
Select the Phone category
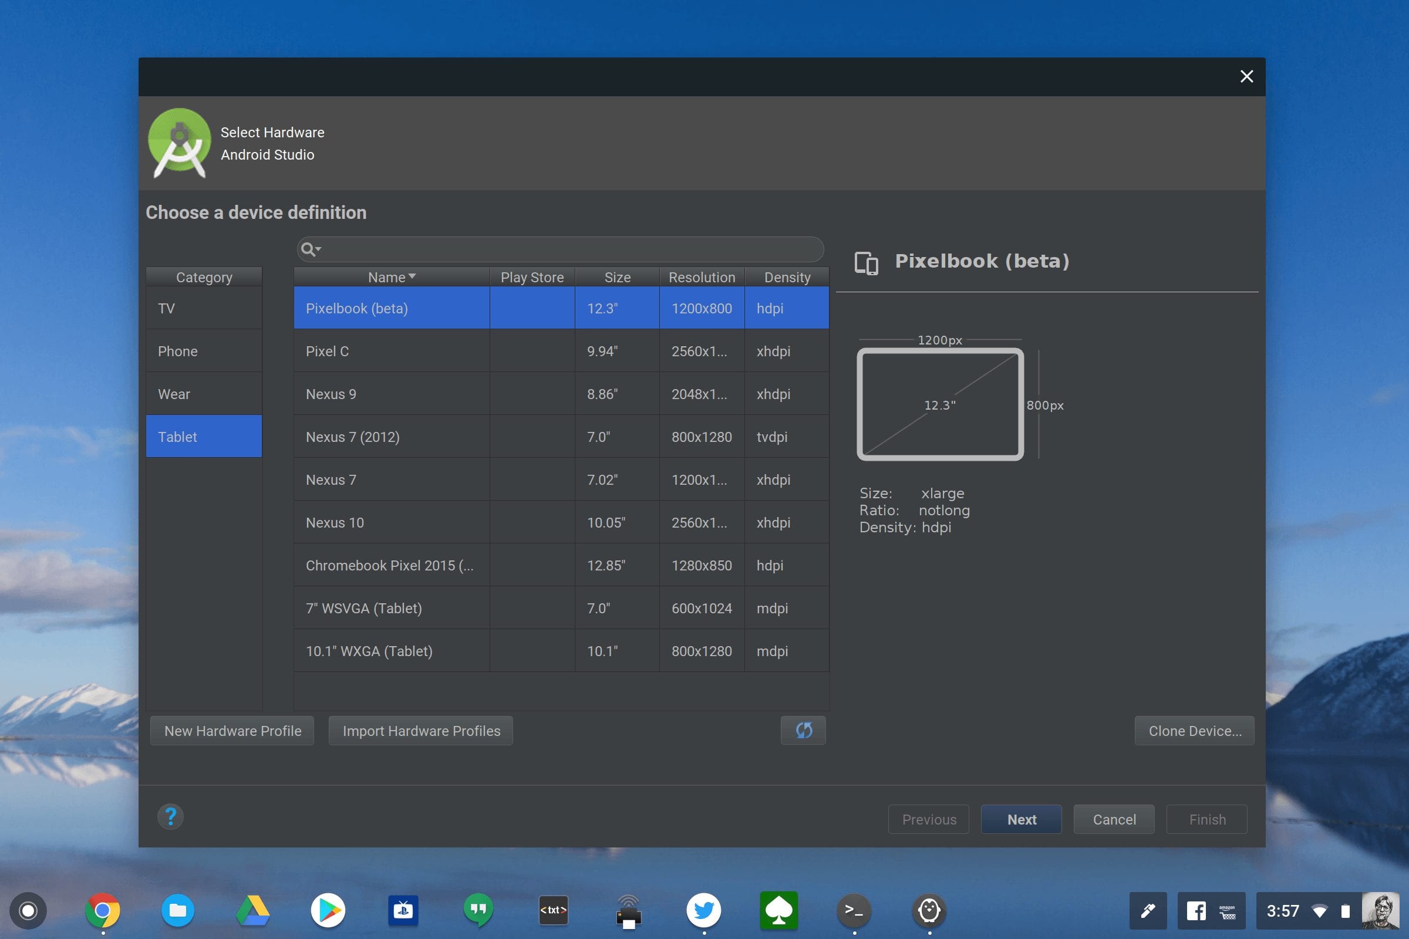[x=204, y=351]
